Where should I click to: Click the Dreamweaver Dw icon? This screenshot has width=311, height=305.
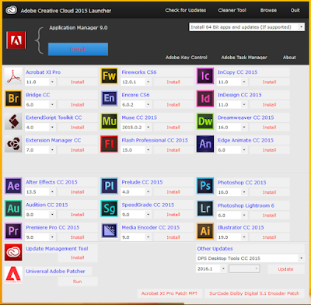[x=205, y=121]
